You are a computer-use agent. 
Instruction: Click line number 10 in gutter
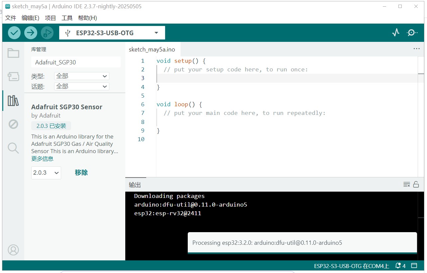coord(141,139)
